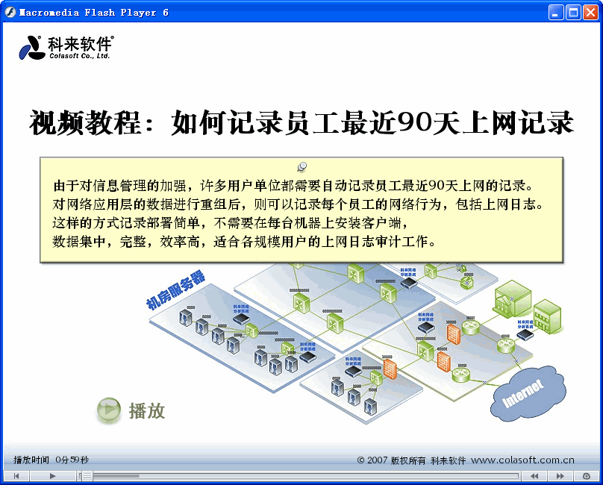Click the pushpin icon on the yellow note
Image resolution: width=603 pixels, height=485 pixels.
point(302,166)
